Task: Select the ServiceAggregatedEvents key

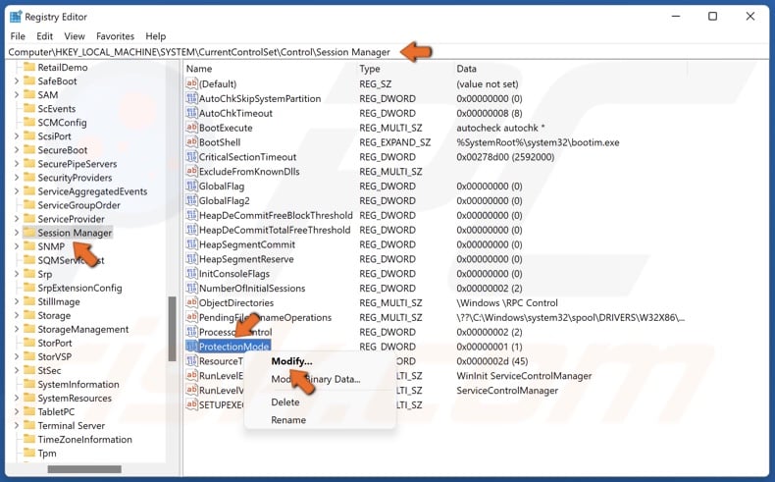Action: pos(92,191)
